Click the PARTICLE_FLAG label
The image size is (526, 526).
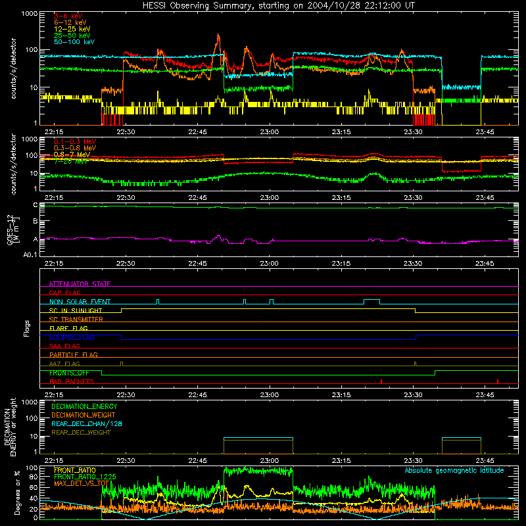(x=74, y=354)
